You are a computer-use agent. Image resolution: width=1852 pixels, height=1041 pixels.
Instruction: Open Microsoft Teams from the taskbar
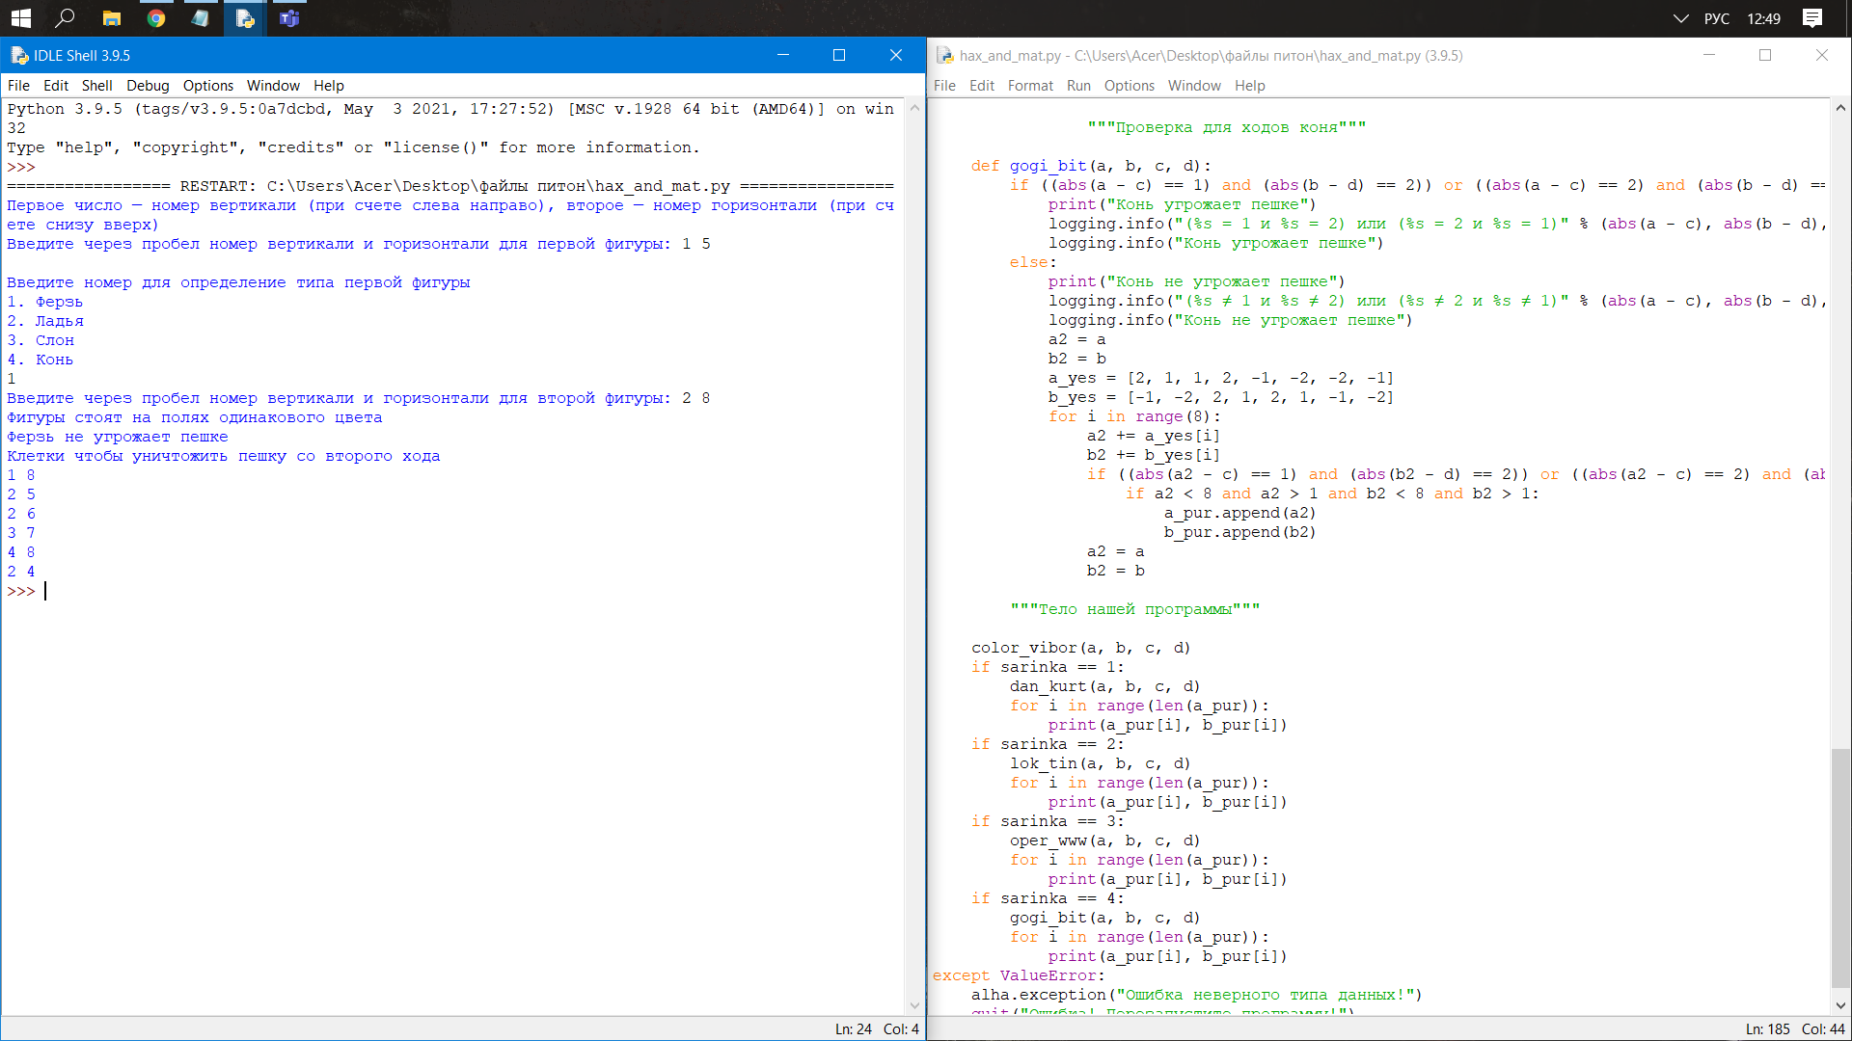(x=288, y=18)
